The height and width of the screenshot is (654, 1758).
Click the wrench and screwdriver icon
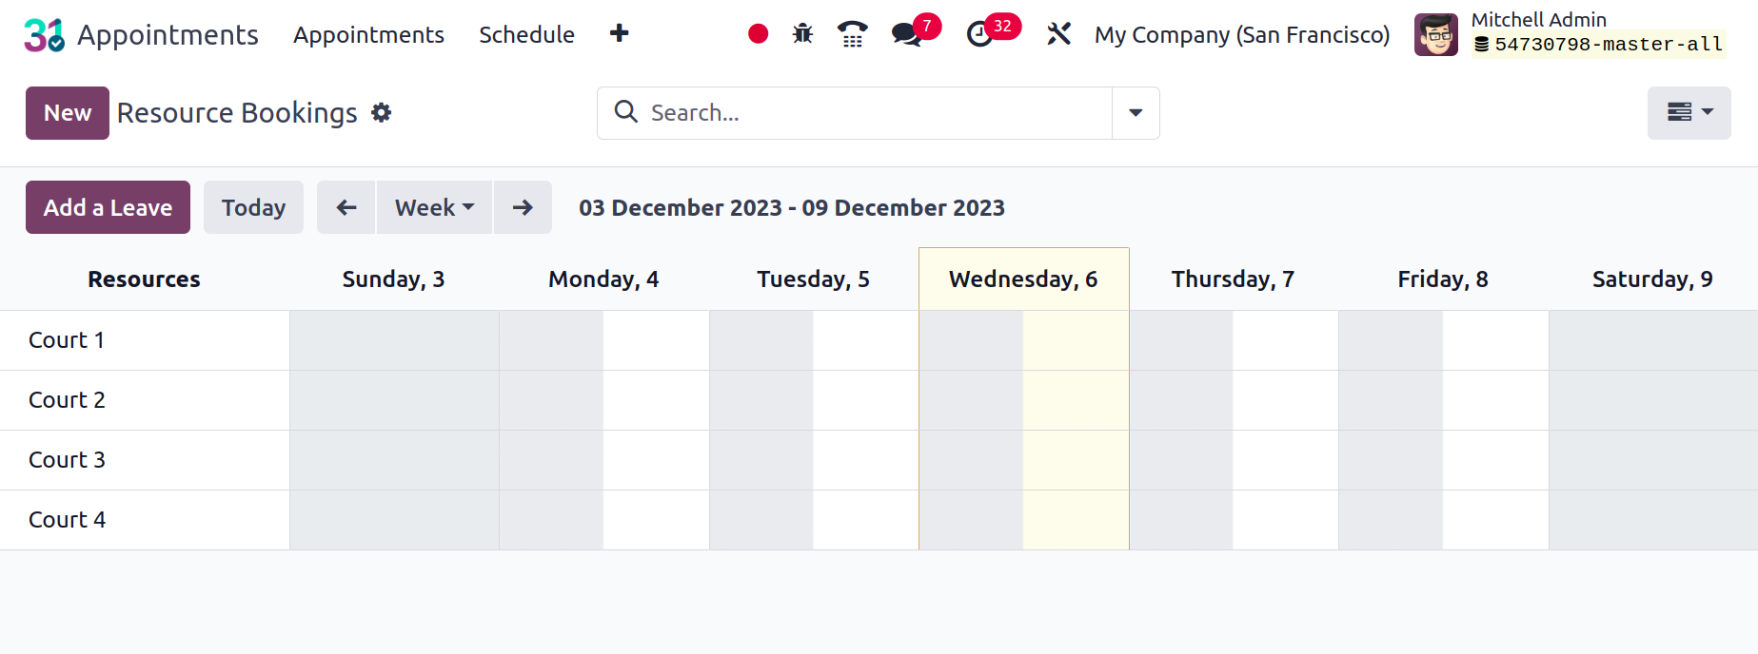(x=1058, y=34)
